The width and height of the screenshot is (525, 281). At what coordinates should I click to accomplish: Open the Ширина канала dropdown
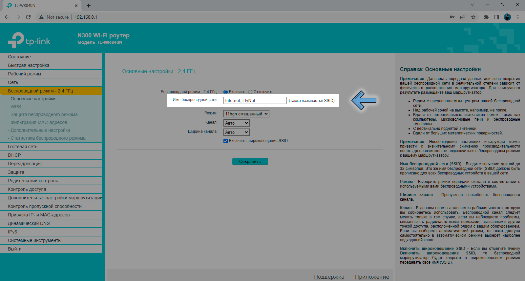237,132
